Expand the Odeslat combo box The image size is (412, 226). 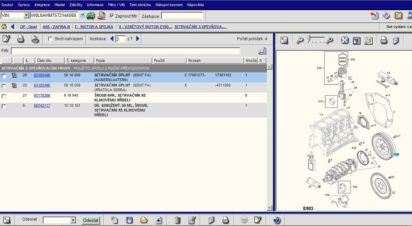(x=73, y=220)
